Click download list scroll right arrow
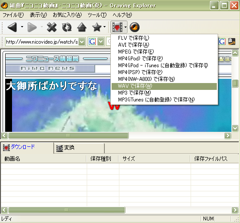 [235, 210]
